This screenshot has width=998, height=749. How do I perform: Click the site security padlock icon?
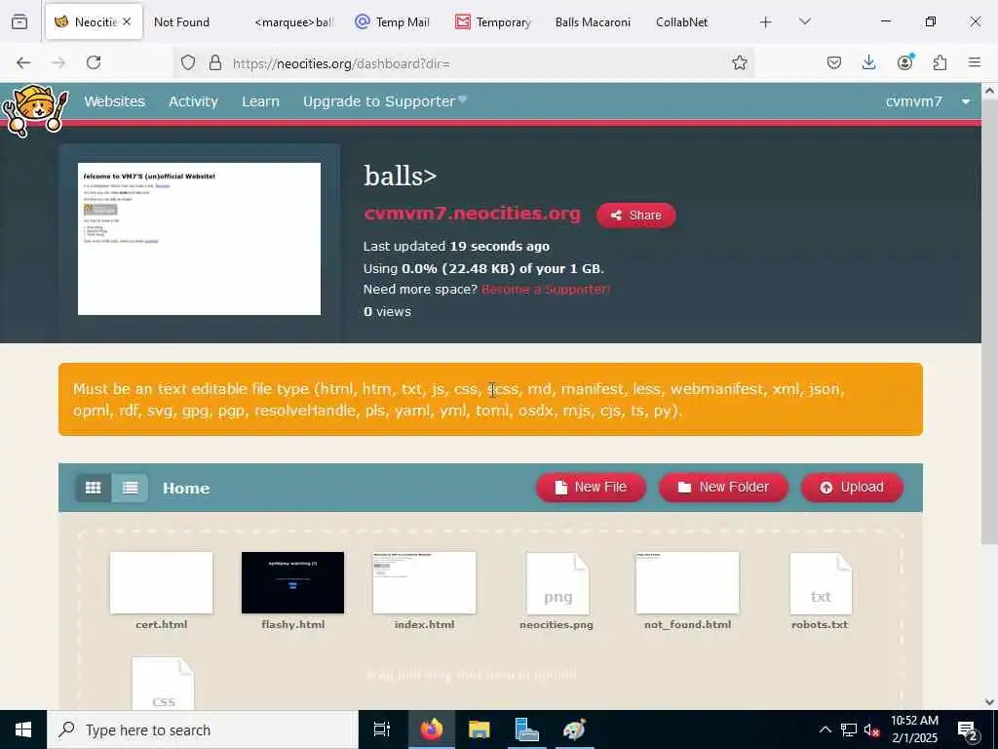pyautogui.click(x=215, y=62)
